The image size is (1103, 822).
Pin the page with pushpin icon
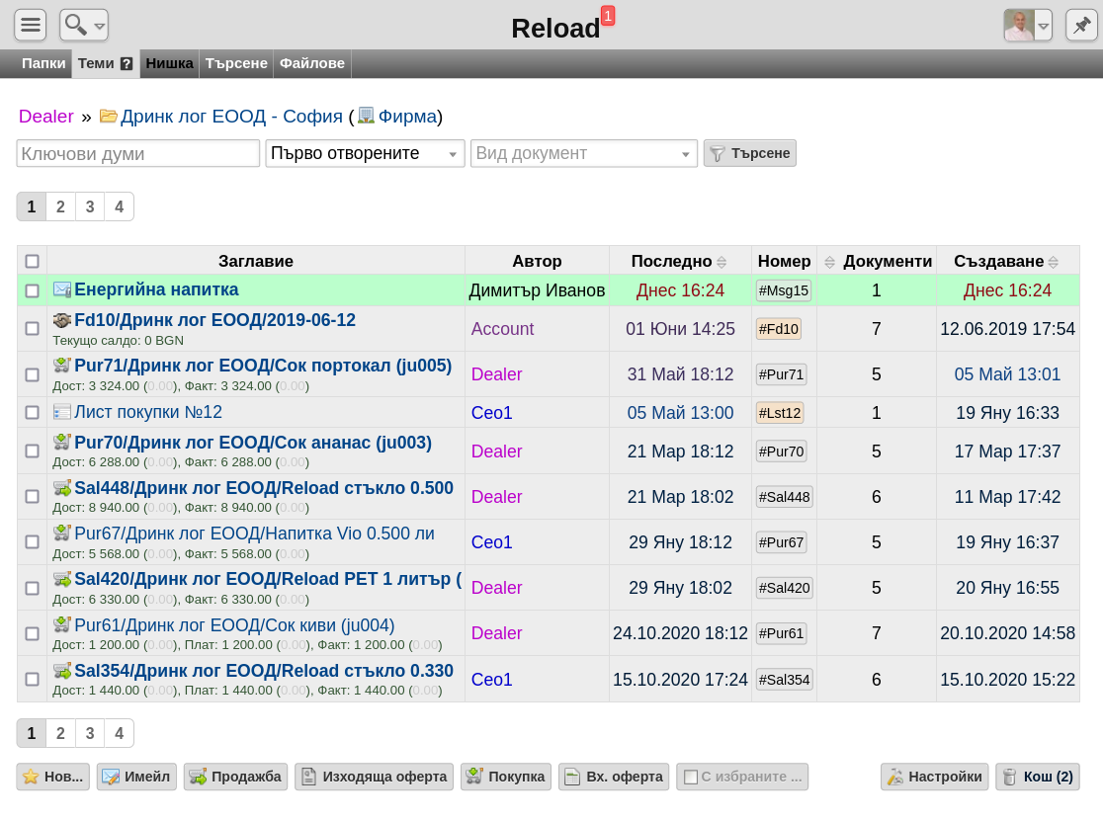click(x=1081, y=26)
